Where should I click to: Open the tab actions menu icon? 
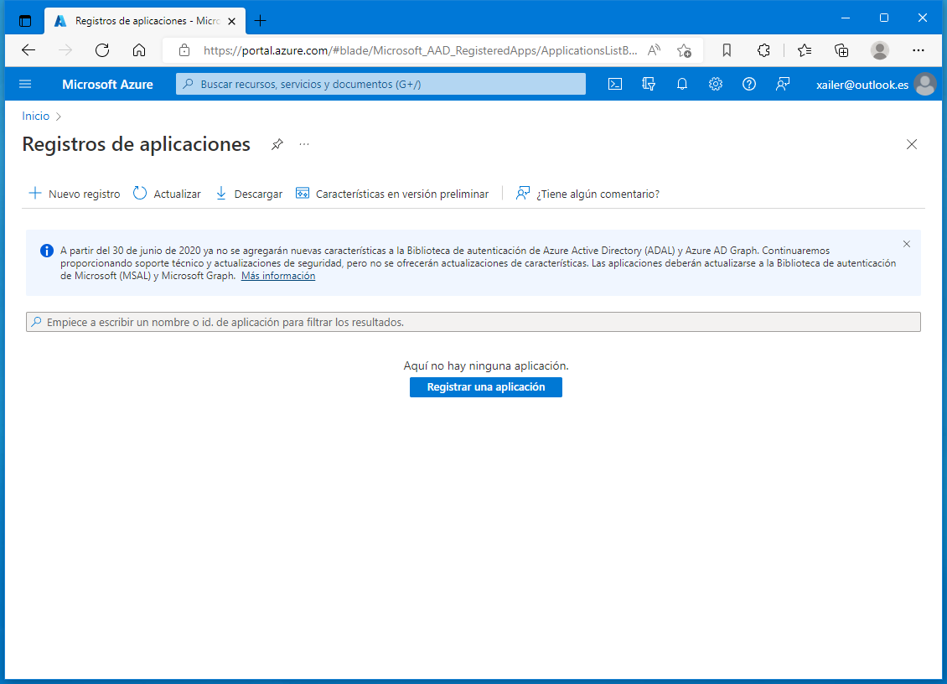pos(25,21)
